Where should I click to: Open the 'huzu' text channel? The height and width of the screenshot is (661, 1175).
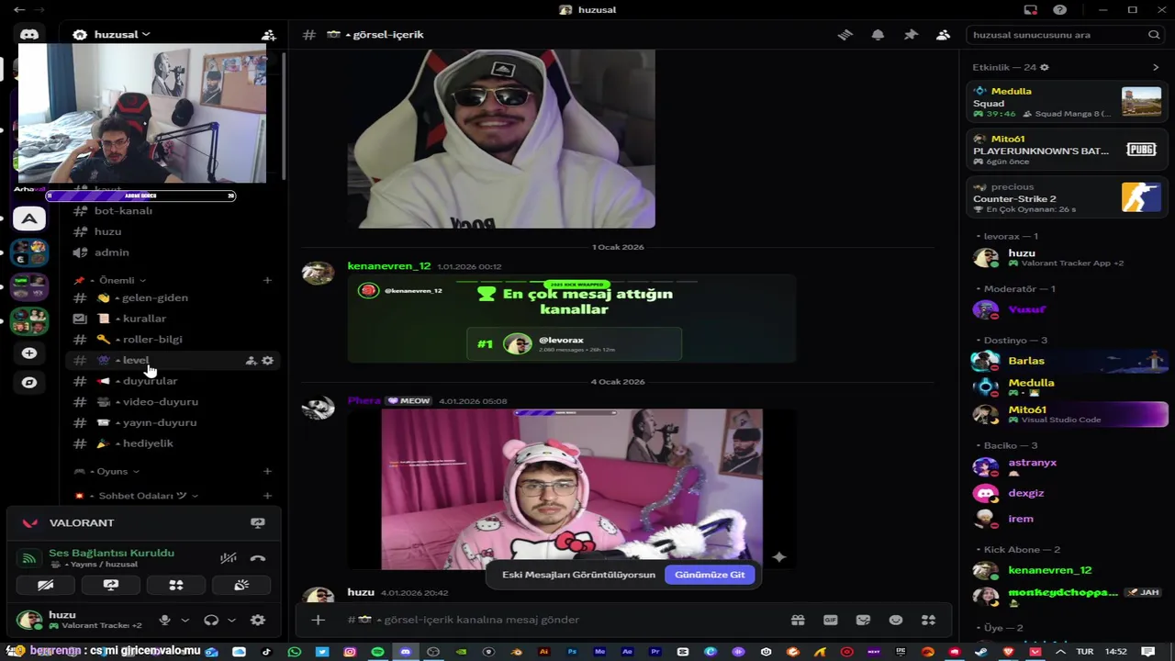[x=174, y=231]
